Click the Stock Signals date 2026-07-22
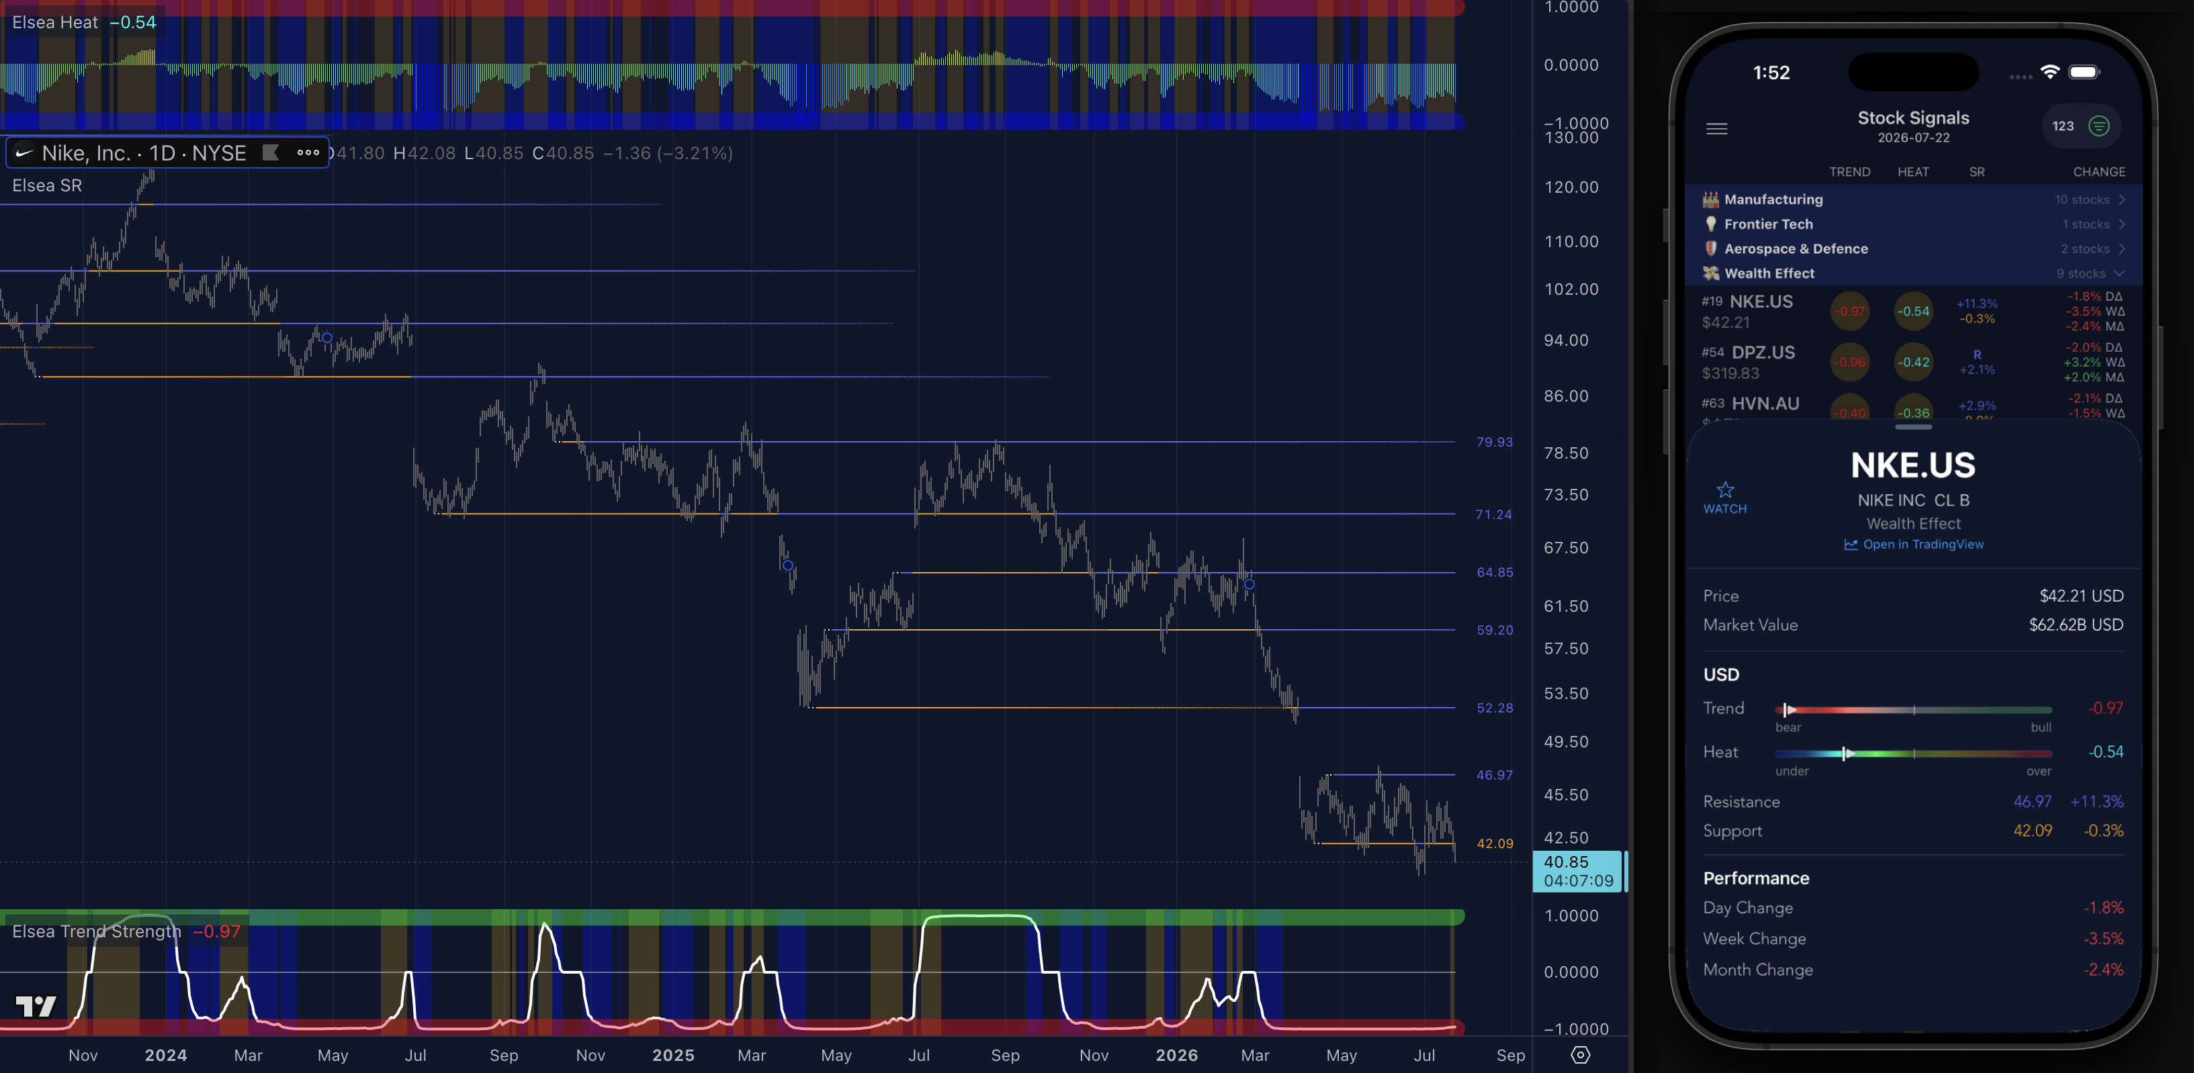The width and height of the screenshot is (2194, 1073). coord(1913,138)
